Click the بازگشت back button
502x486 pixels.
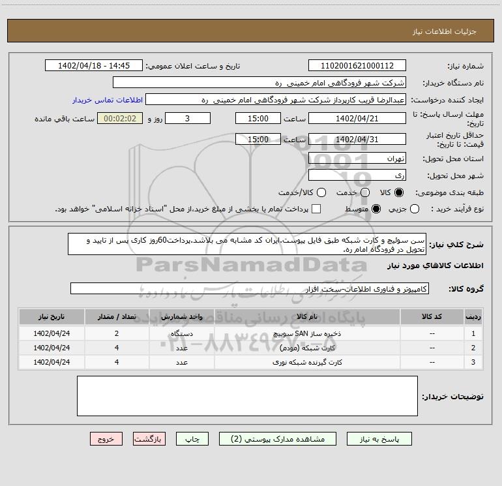[149, 439]
